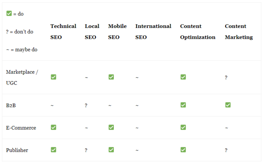Viewport: 263px width, 163px height.
Task: Click the Marketplace / UGC Content Marketing question mark
Action: click(x=226, y=78)
